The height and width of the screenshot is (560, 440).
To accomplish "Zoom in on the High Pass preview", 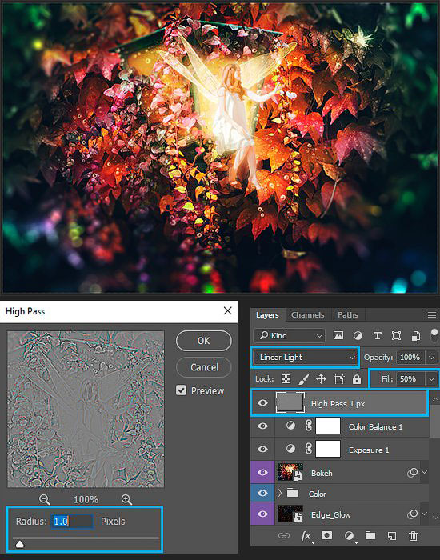I will tap(126, 499).
